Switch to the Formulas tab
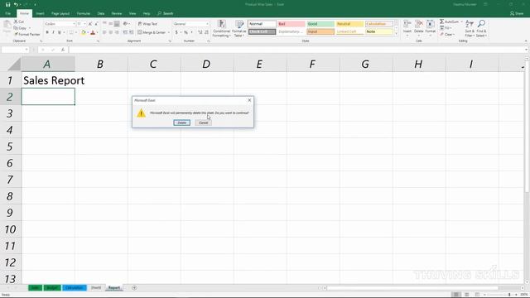530x298 pixels. click(84, 13)
